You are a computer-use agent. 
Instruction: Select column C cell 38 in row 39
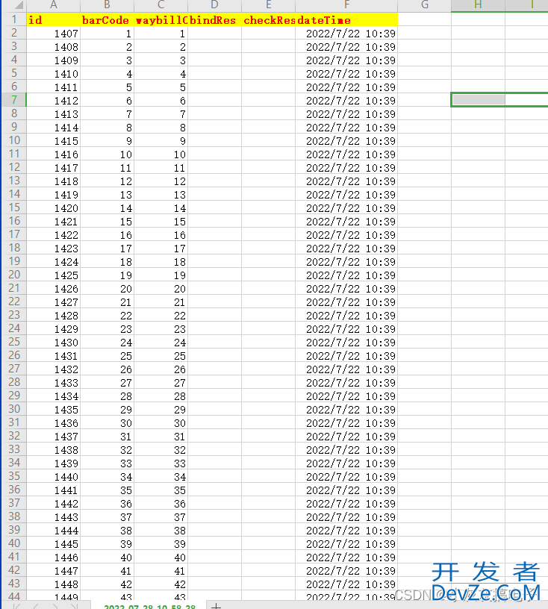click(x=161, y=531)
